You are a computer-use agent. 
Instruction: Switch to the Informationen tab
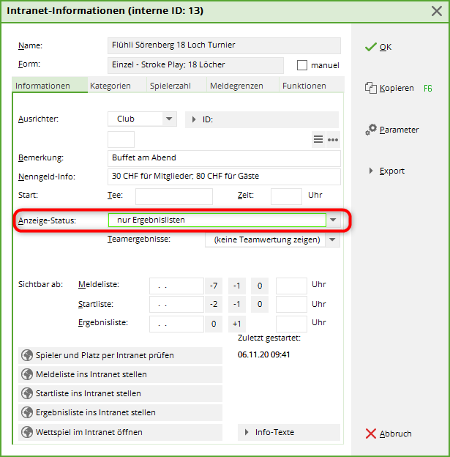(x=50, y=86)
